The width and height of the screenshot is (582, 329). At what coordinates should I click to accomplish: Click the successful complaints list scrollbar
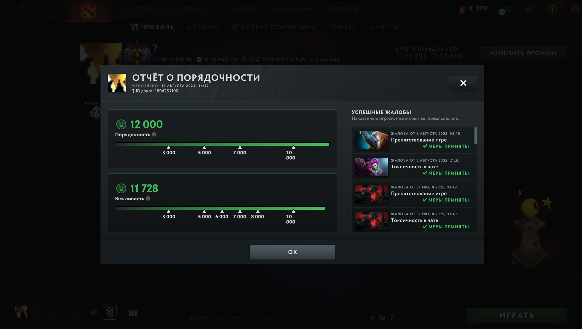point(476,136)
